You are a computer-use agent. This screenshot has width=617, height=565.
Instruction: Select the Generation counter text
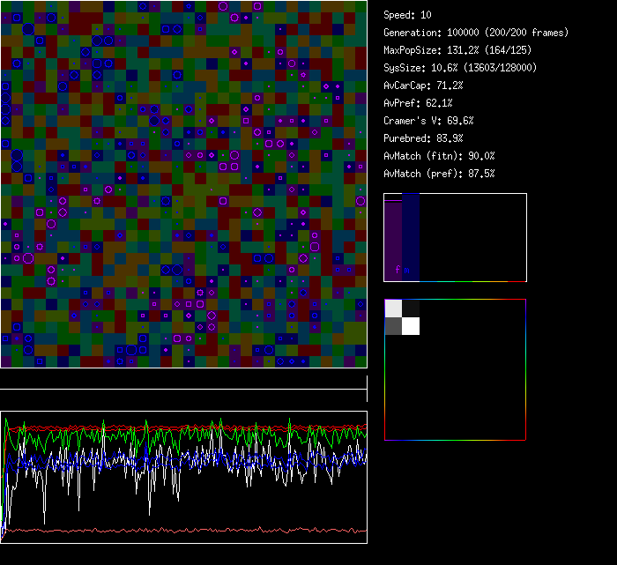tap(476, 33)
